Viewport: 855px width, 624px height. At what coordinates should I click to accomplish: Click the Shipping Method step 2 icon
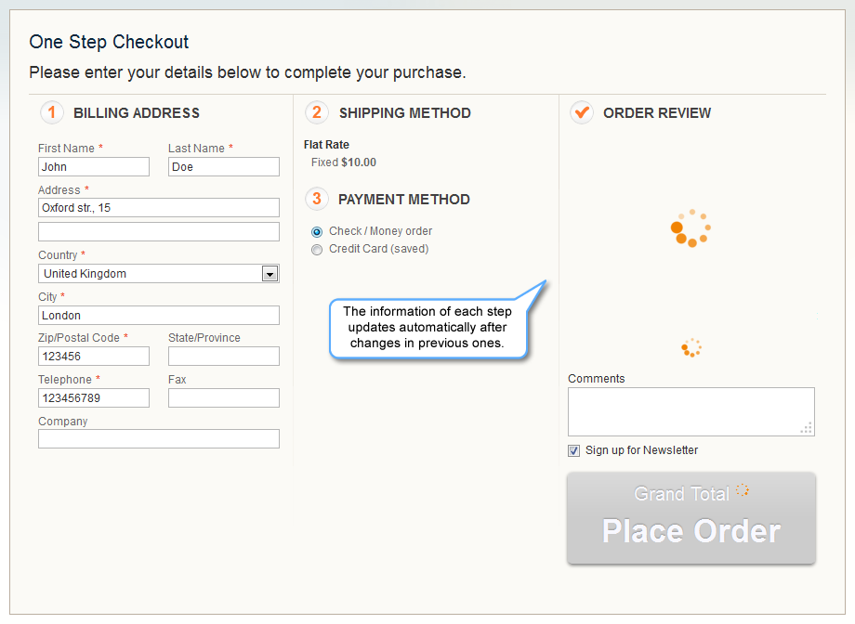click(317, 112)
